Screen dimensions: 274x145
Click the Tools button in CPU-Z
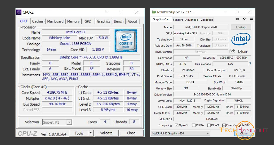79,133
